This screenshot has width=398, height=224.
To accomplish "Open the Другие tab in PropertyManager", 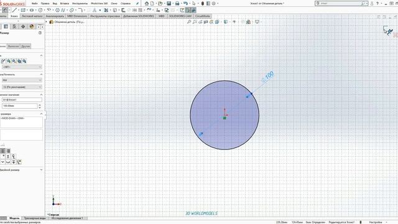I will (x=25, y=46).
